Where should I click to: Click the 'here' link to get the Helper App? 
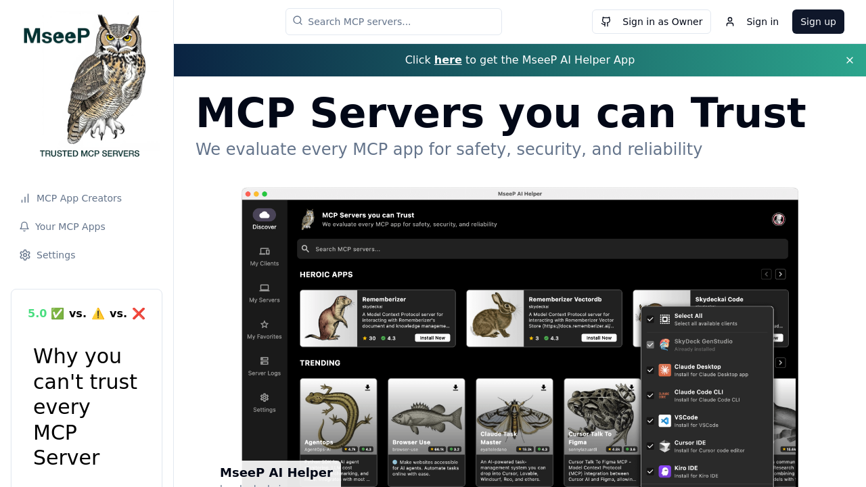tap(448, 60)
